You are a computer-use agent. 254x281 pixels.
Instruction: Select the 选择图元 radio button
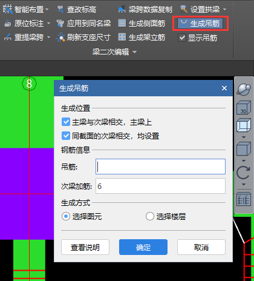pyautogui.click(x=66, y=216)
